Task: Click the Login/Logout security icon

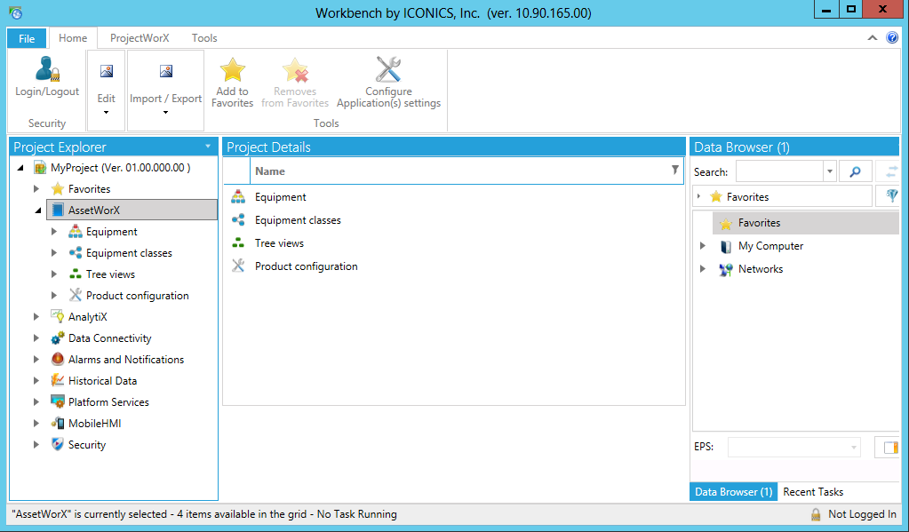Action: tap(47, 71)
